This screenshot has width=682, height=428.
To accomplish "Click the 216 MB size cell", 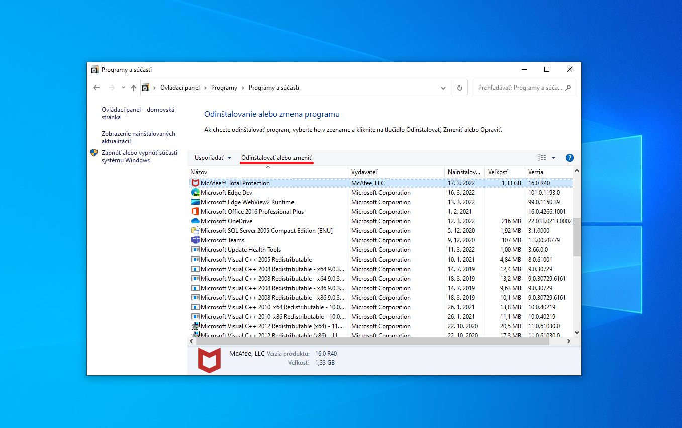I will (511, 221).
